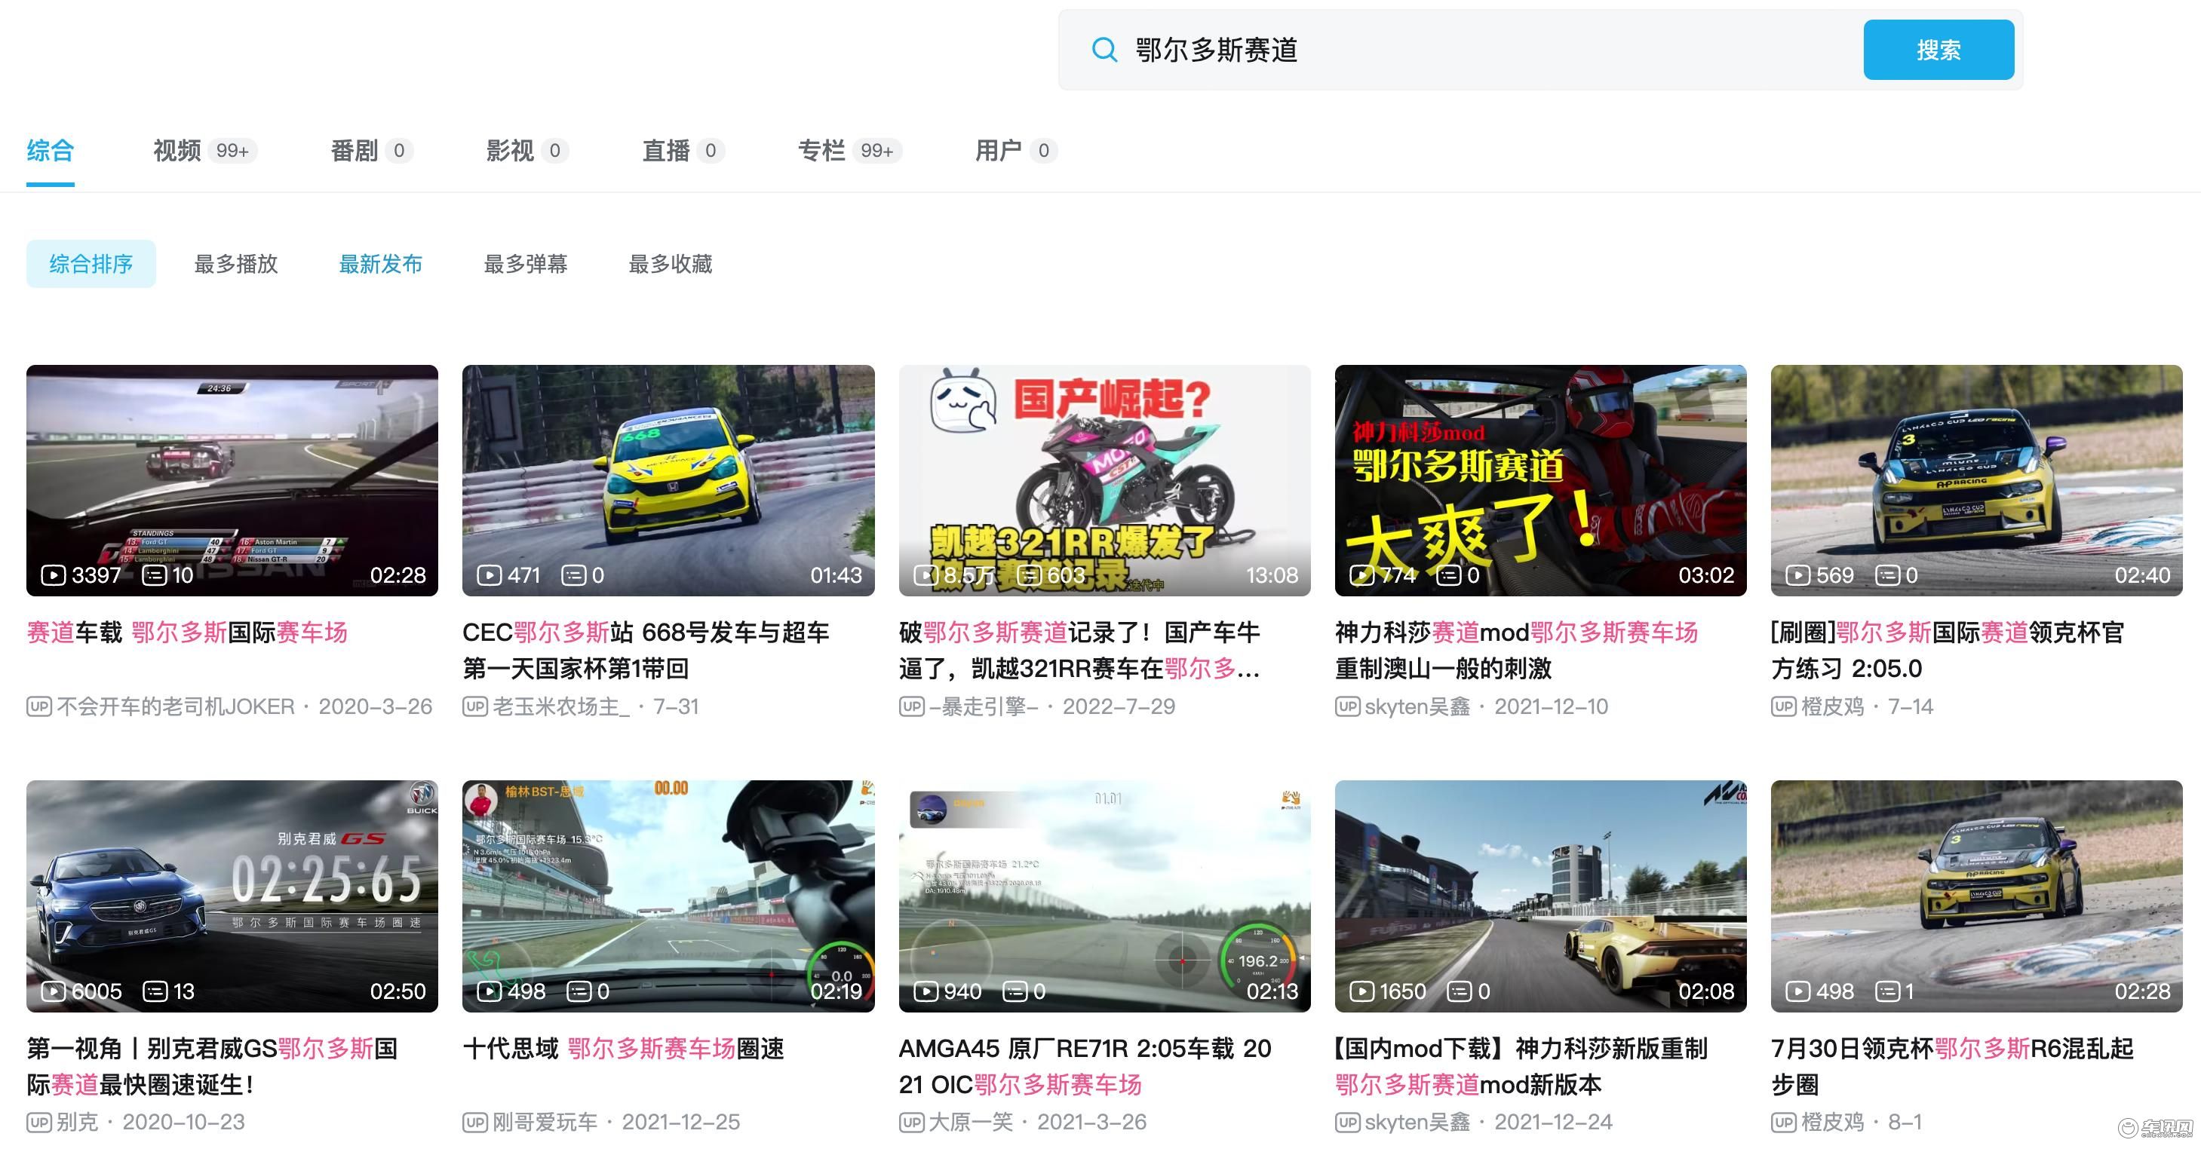This screenshot has height=1155, width=2201.
Task: Open uploader 老玉米农场主_
Action: [561, 706]
